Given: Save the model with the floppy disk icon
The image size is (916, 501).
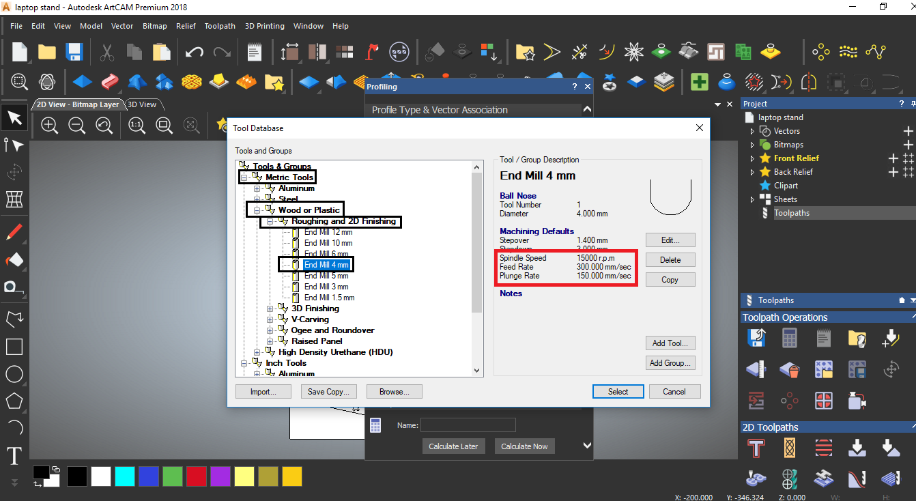Looking at the screenshot, I should click(x=74, y=52).
